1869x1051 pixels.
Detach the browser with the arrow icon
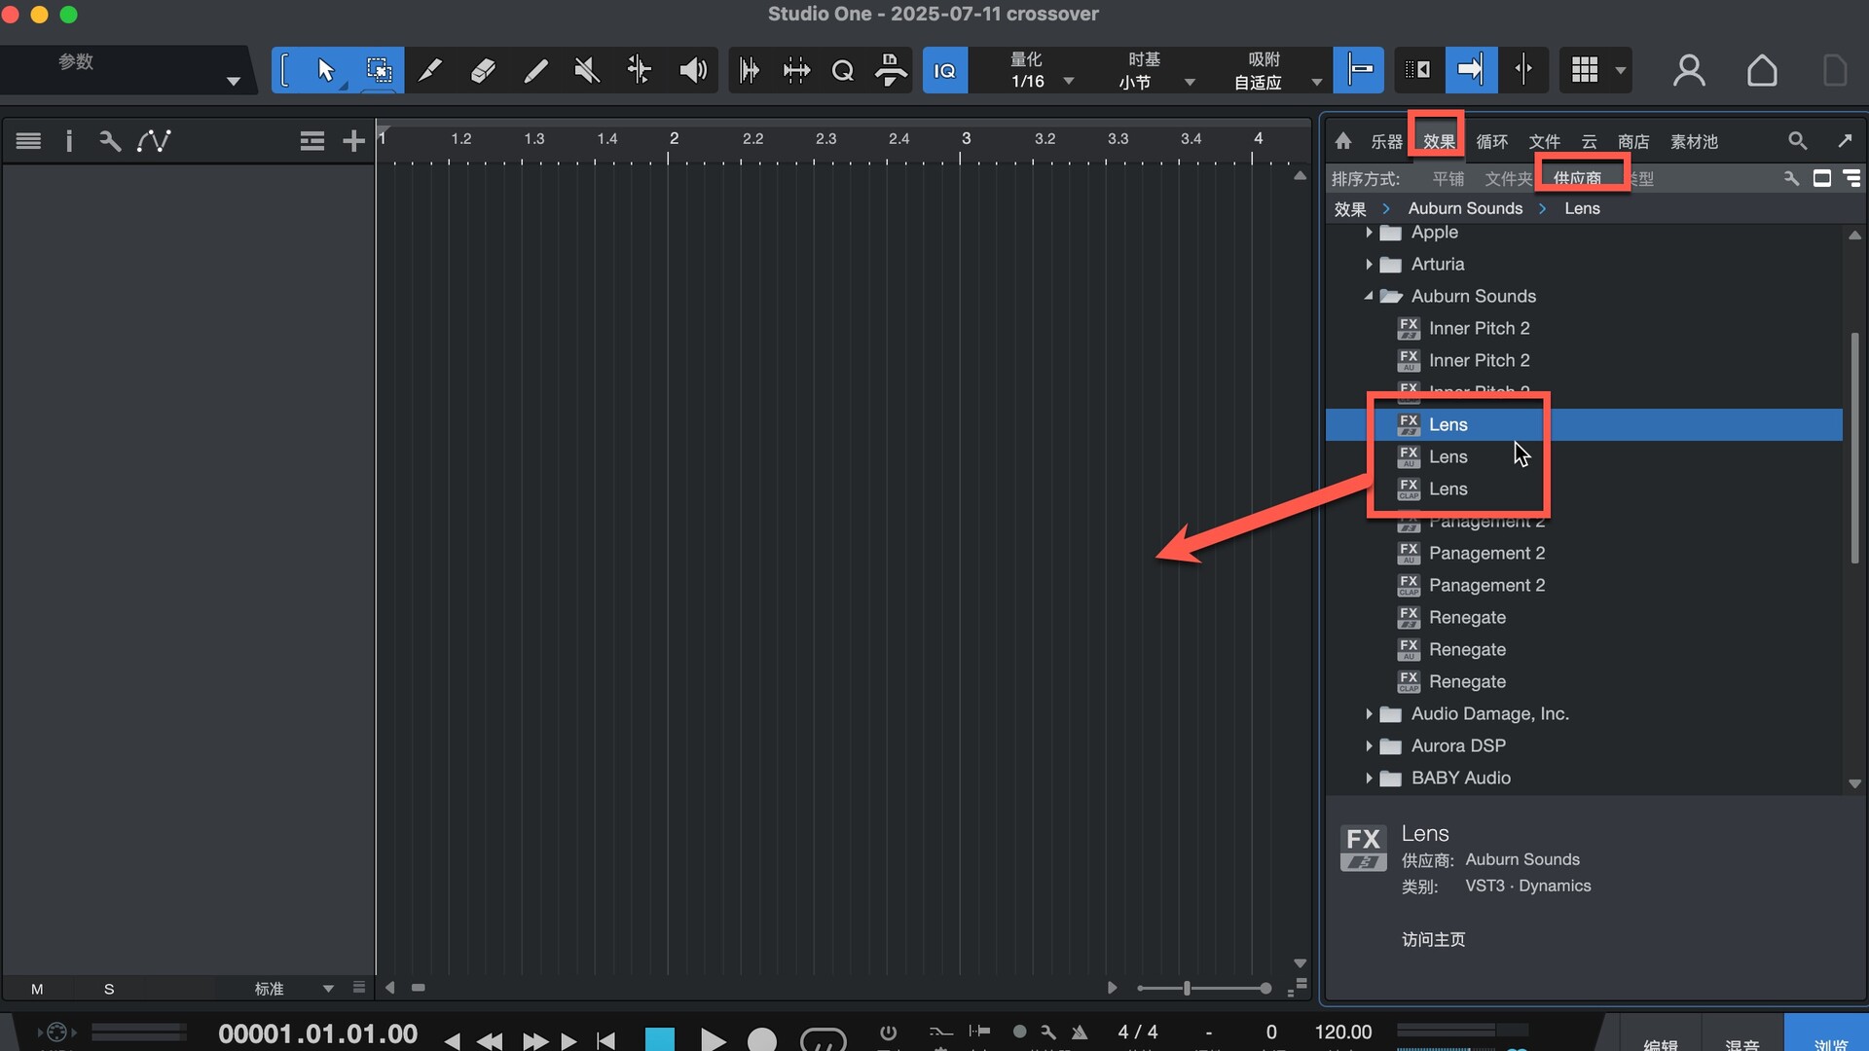[1845, 141]
